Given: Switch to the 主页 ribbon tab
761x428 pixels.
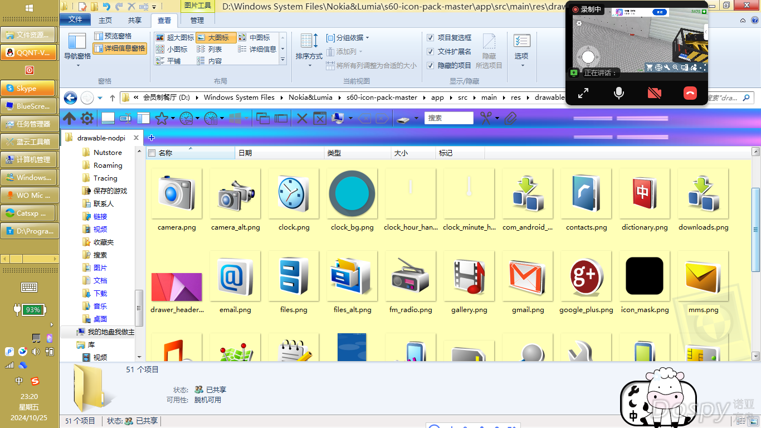Looking at the screenshot, I should tap(105, 20).
